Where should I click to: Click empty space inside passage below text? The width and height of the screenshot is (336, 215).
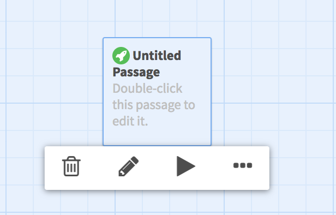click(157, 136)
